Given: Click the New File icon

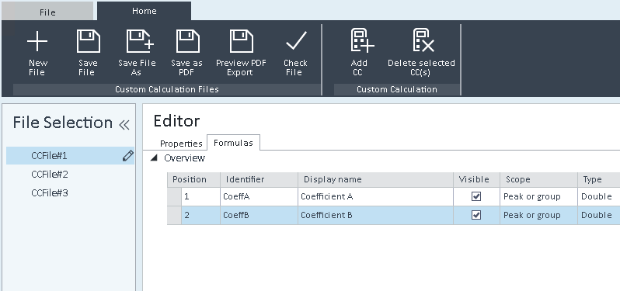Looking at the screenshot, I should (x=37, y=41).
